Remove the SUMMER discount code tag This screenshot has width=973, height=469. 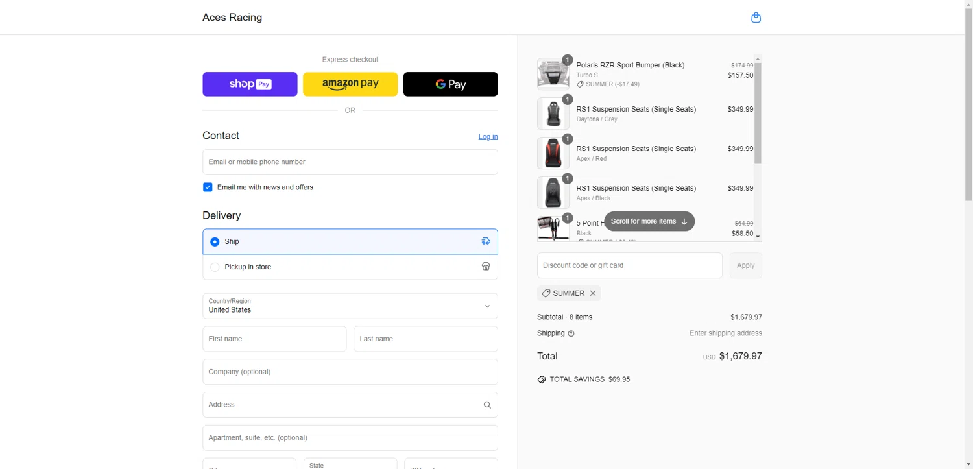click(593, 293)
